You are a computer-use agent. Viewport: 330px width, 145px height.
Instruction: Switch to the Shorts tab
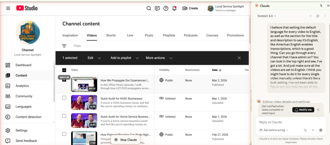coord(111,35)
